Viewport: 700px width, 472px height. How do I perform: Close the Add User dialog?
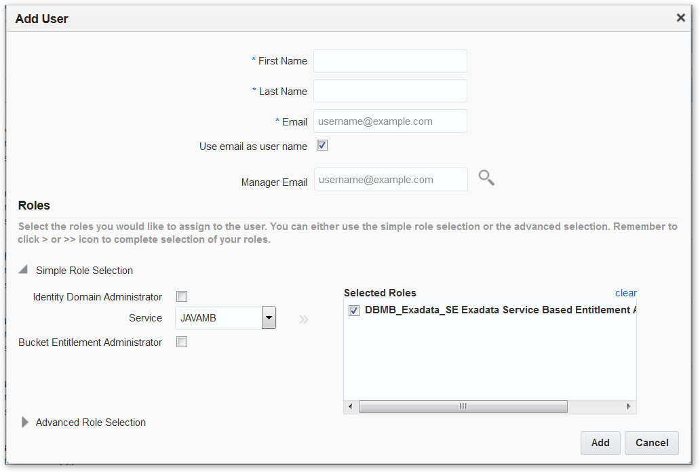click(x=680, y=18)
